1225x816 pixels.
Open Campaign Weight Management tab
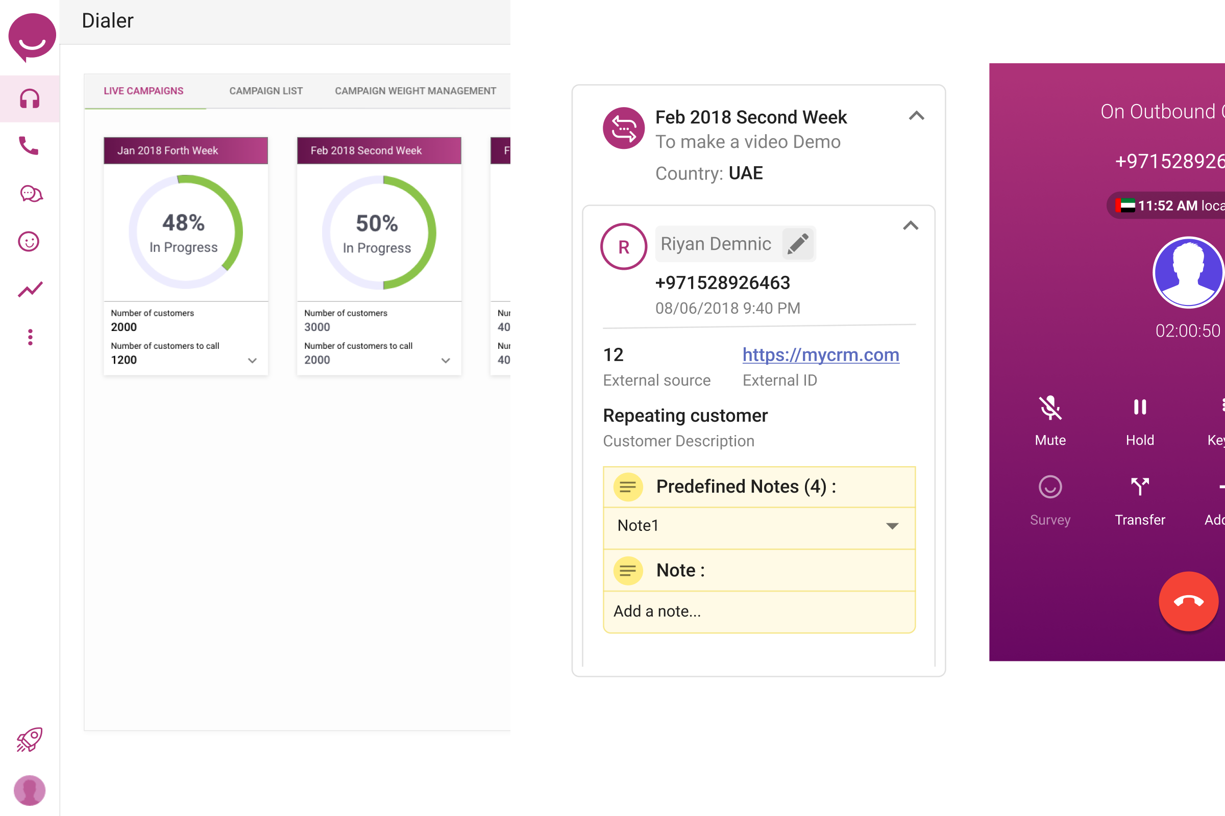click(x=415, y=91)
